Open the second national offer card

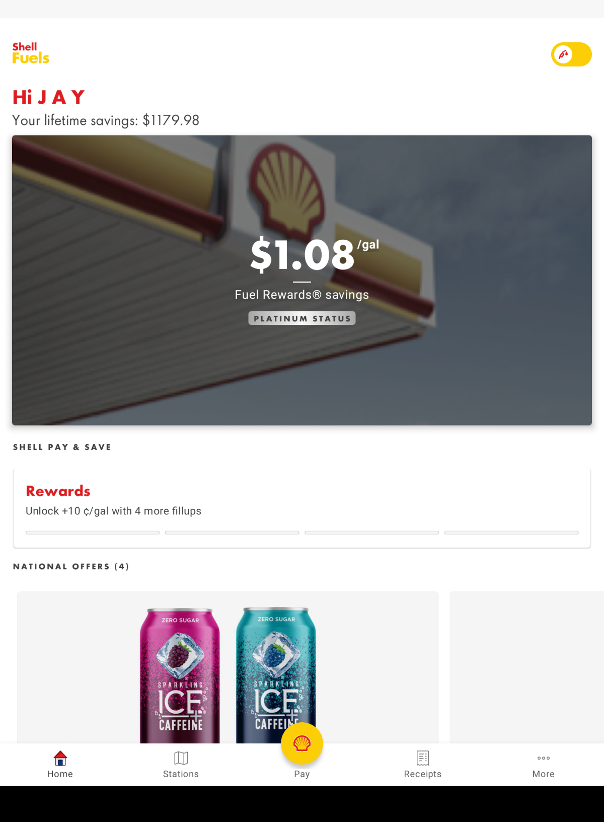526,667
